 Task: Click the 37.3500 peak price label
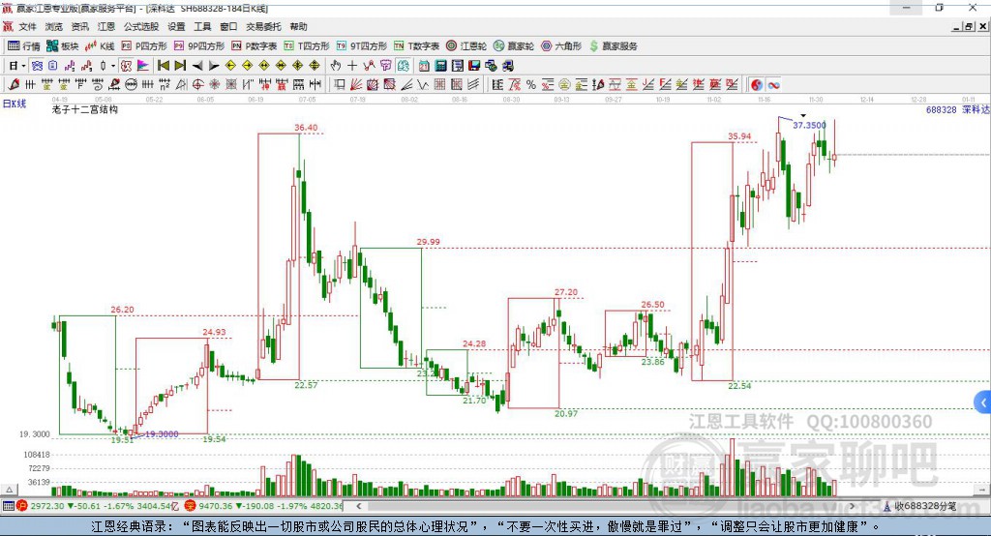pos(809,125)
